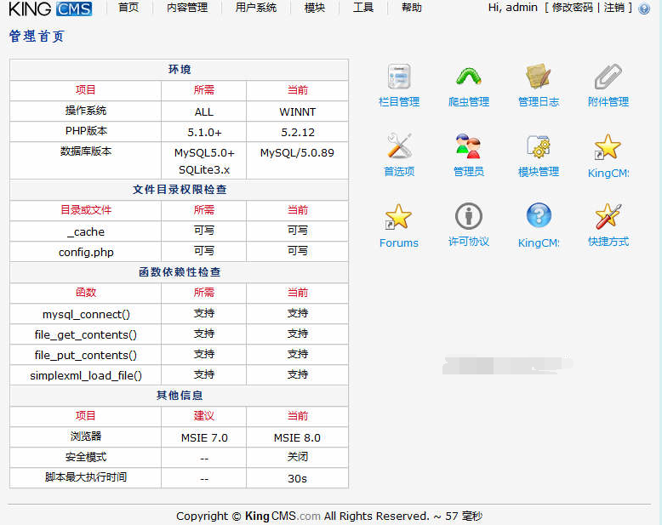662x525 pixels.
Task: Click the file_get_contents() function cell
Action: pos(86,334)
